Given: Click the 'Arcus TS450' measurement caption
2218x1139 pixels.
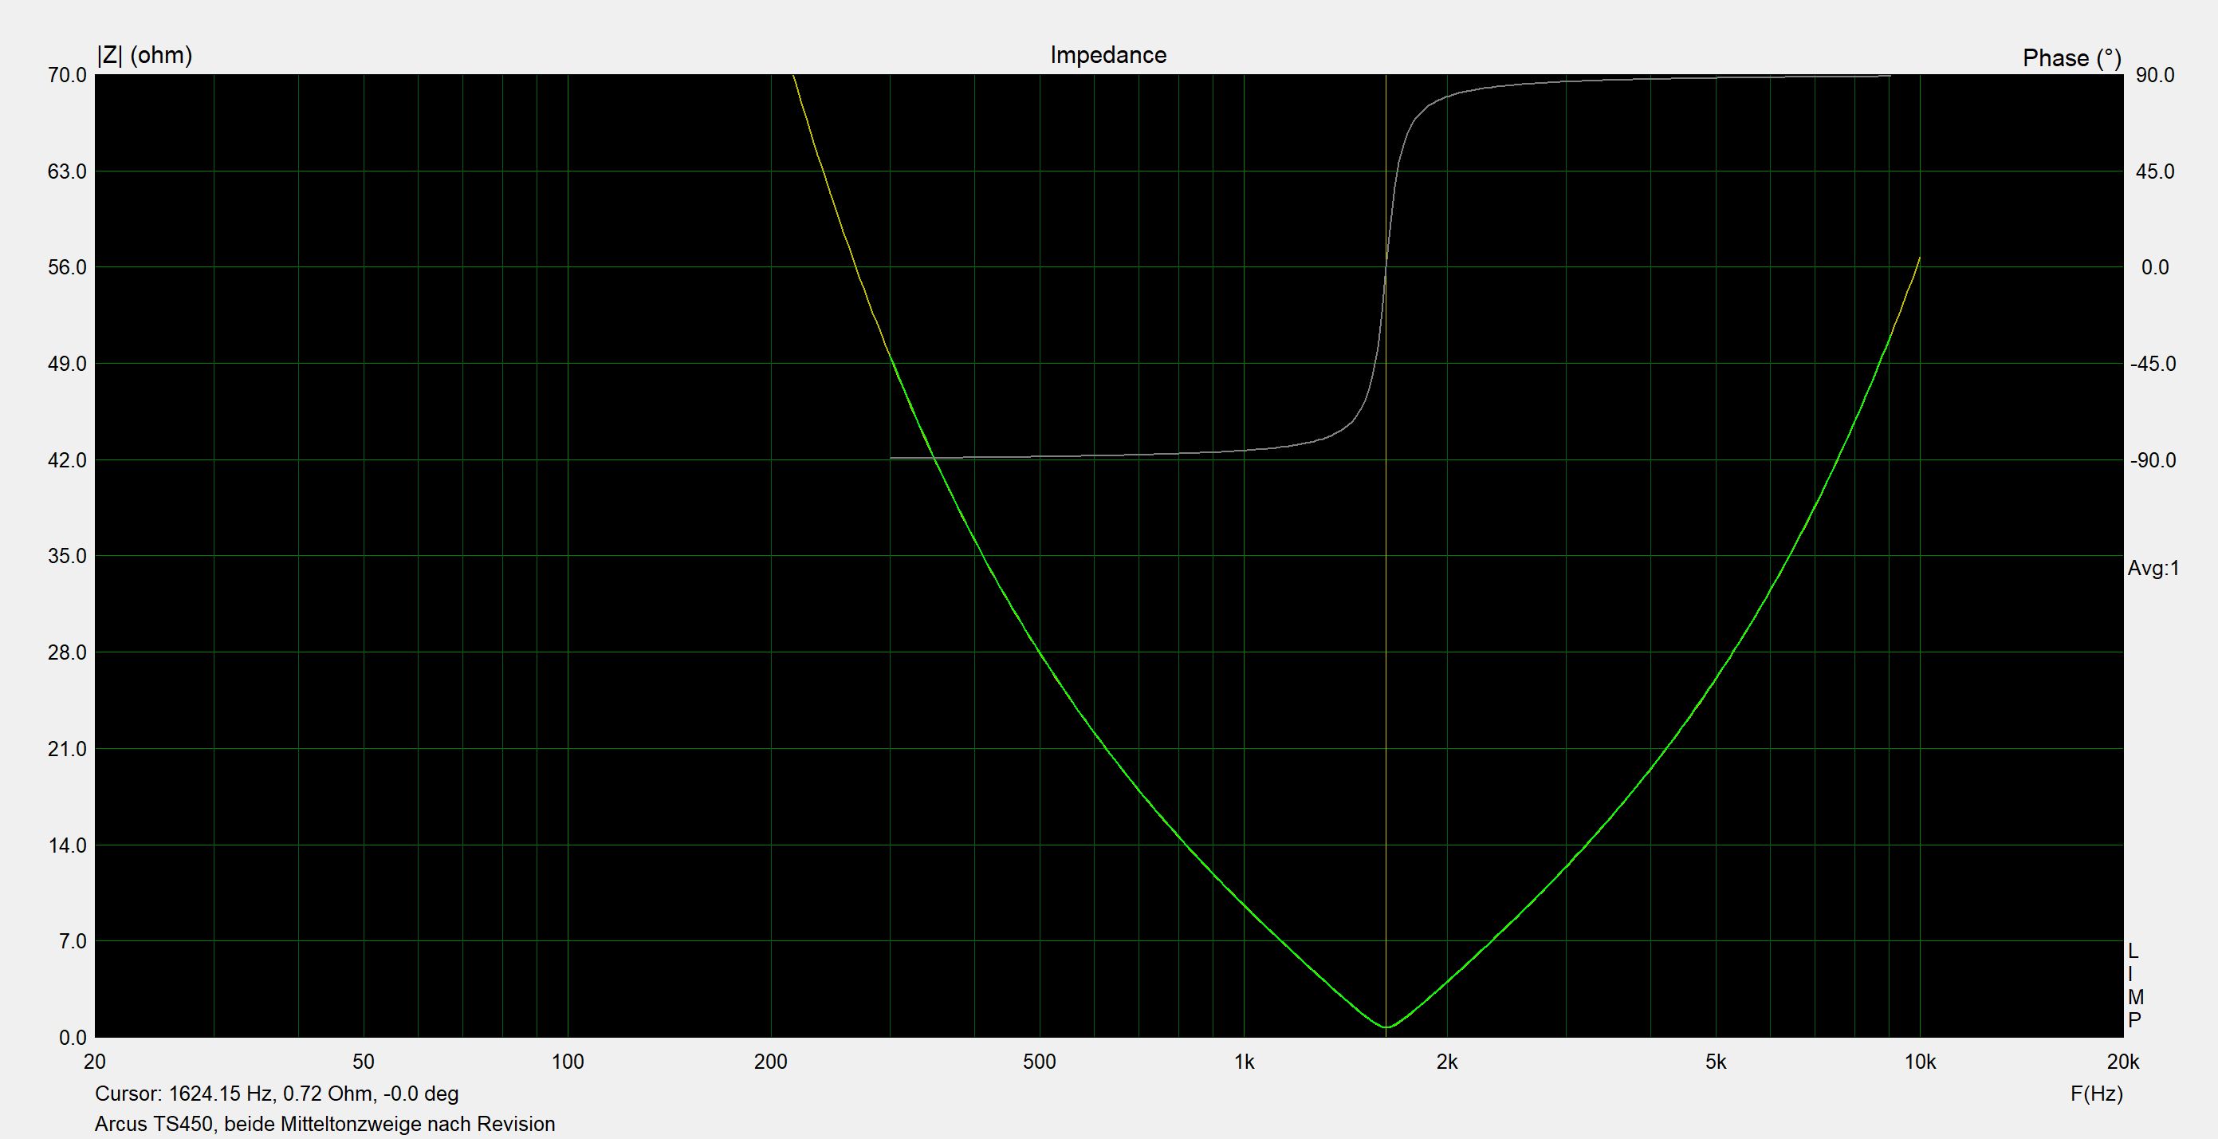Looking at the screenshot, I should 324,1124.
